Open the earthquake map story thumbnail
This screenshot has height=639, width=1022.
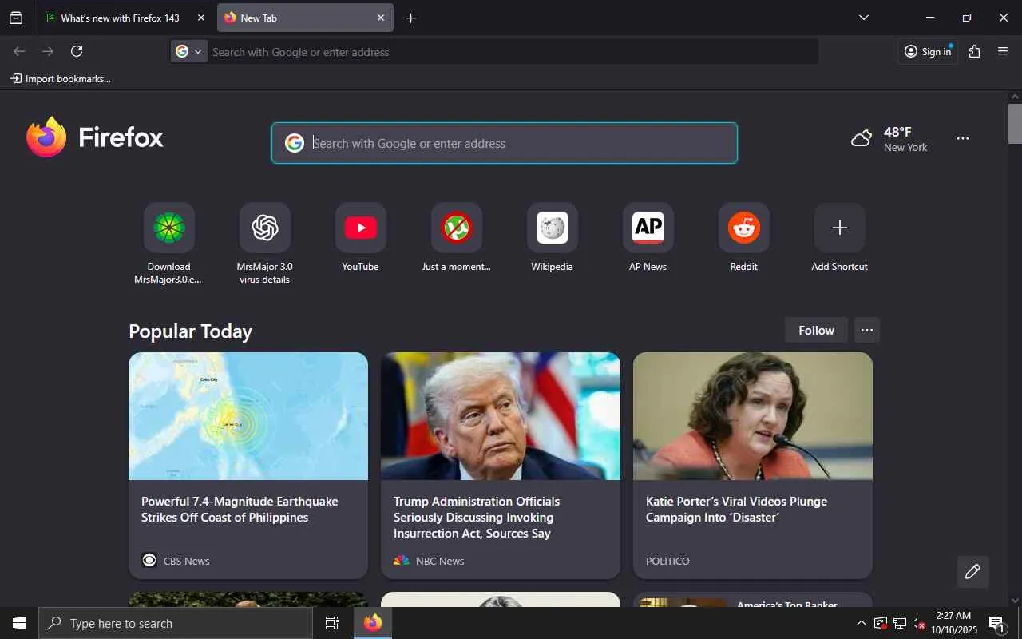pyautogui.click(x=248, y=416)
